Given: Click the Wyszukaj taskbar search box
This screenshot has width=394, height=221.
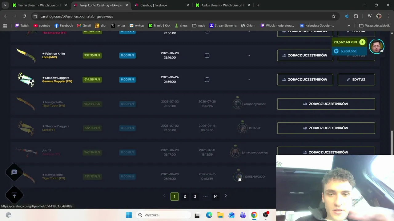Looking at the screenshot, I should pos(163,215).
